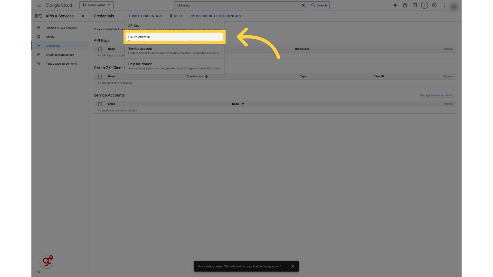
Task: Choose Service account from the dropdown
Action: pos(175,51)
